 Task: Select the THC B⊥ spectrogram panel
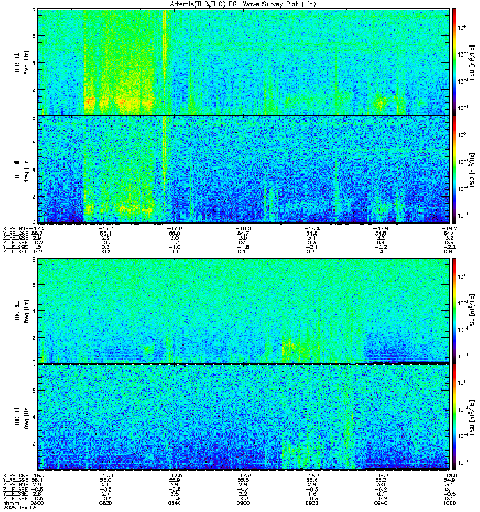(243, 310)
